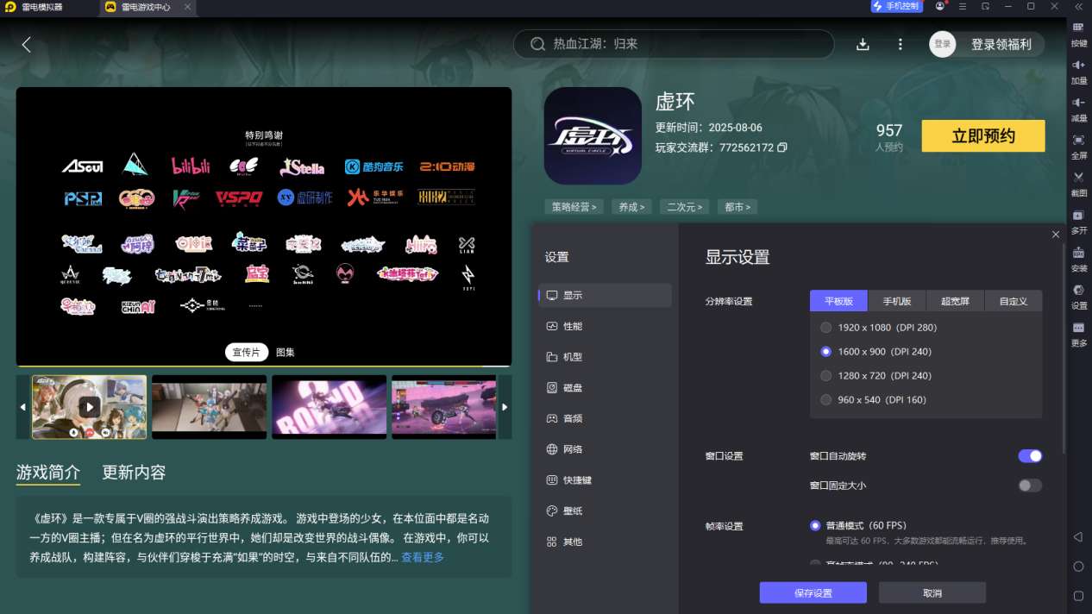The height and width of the screenshot is (614, 1092).
Task: Disable 窗口自动旋转 auto rotation
Action: 1029,455
